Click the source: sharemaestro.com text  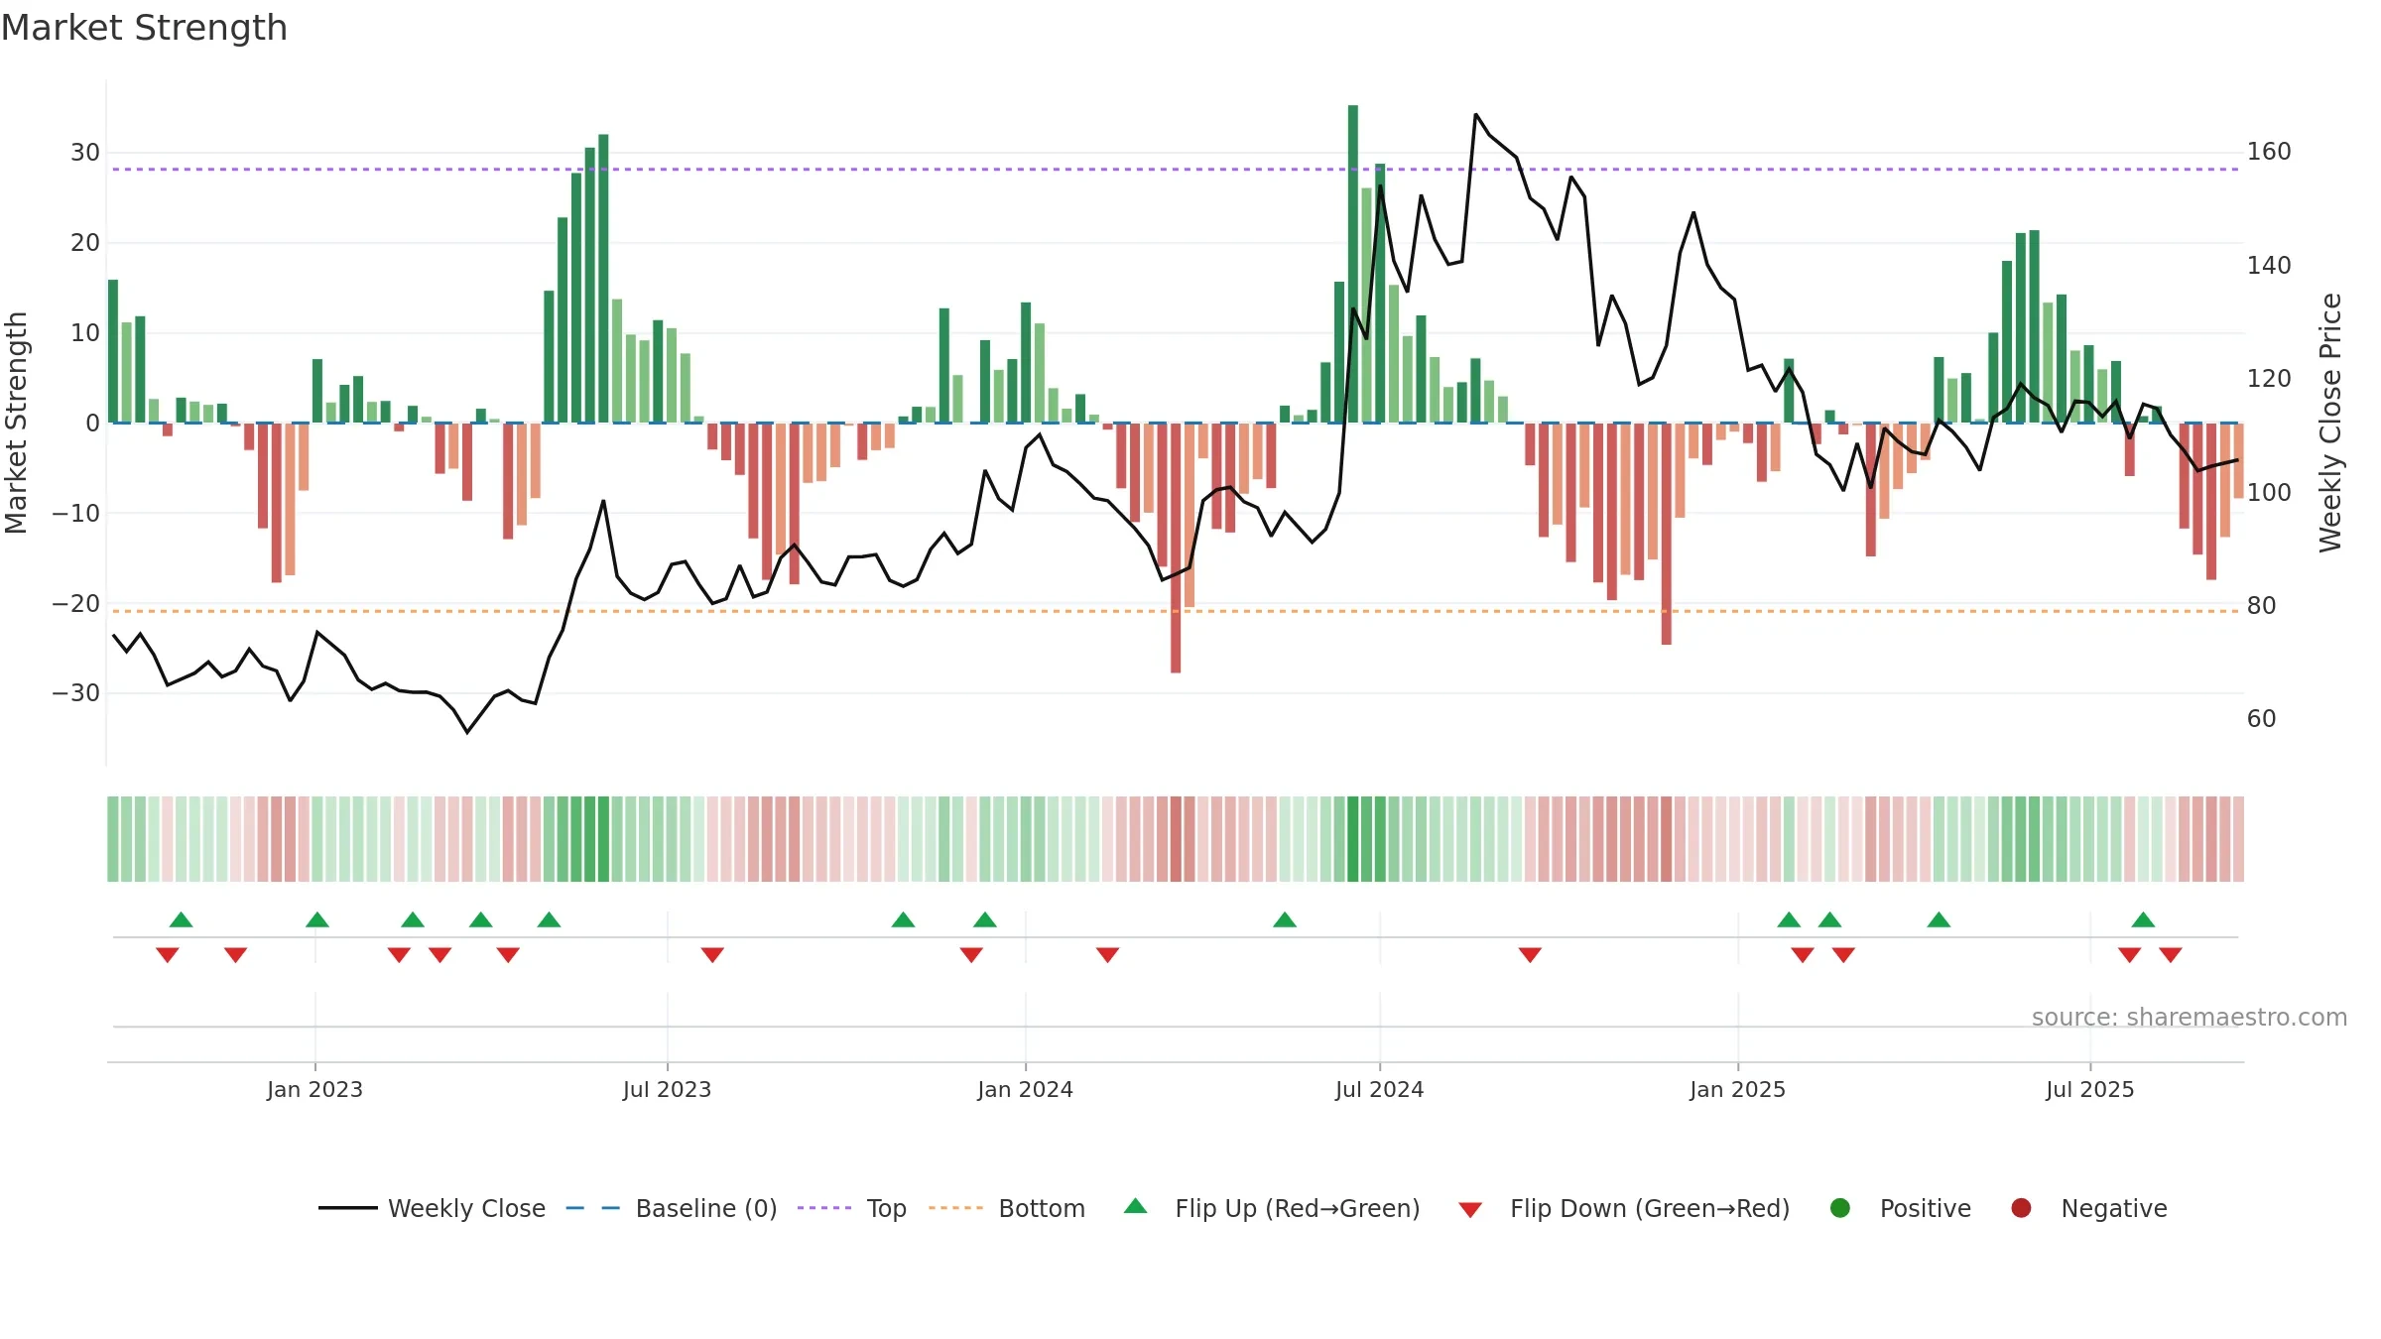2190,1017
